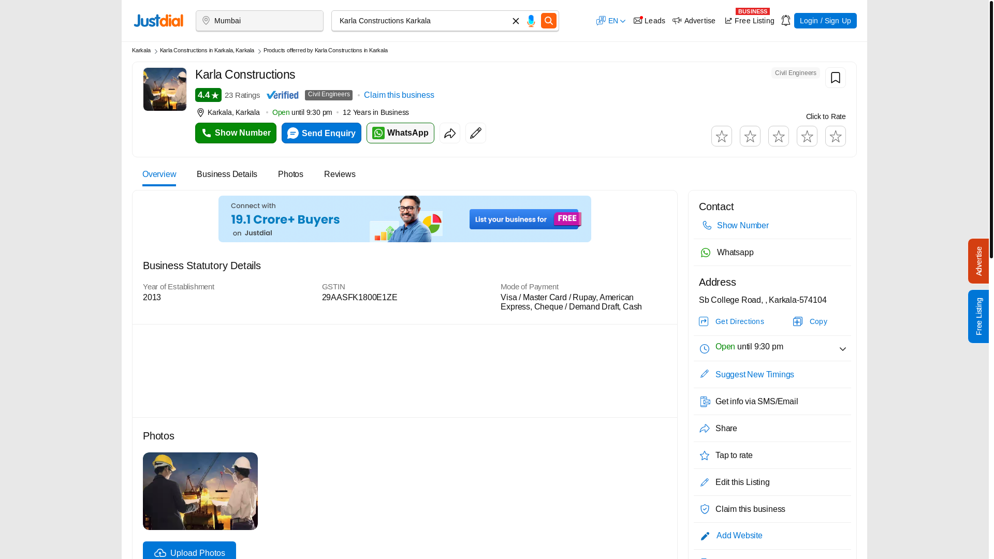Click the phone icon beside Contact Show Number
Image resolution: width=994 pixels, height=559 pixels.
pos(707,226)
